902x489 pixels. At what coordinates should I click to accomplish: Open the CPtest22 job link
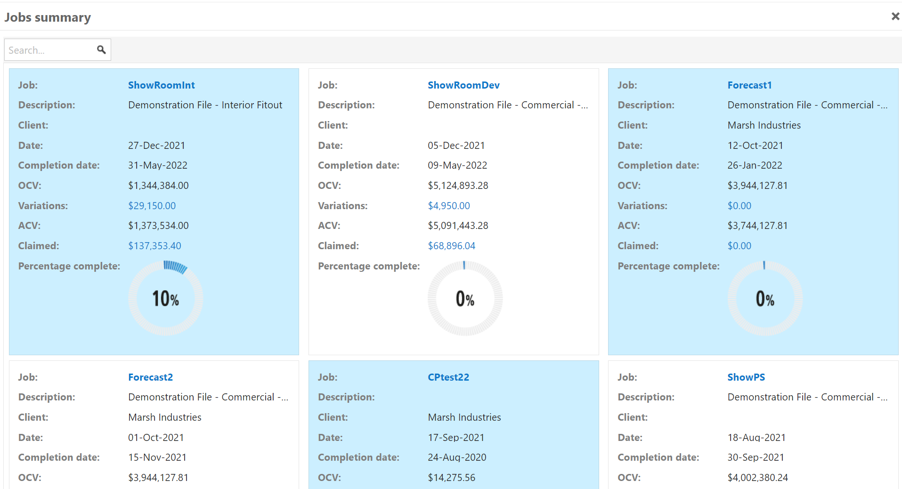tap(448, 377)
